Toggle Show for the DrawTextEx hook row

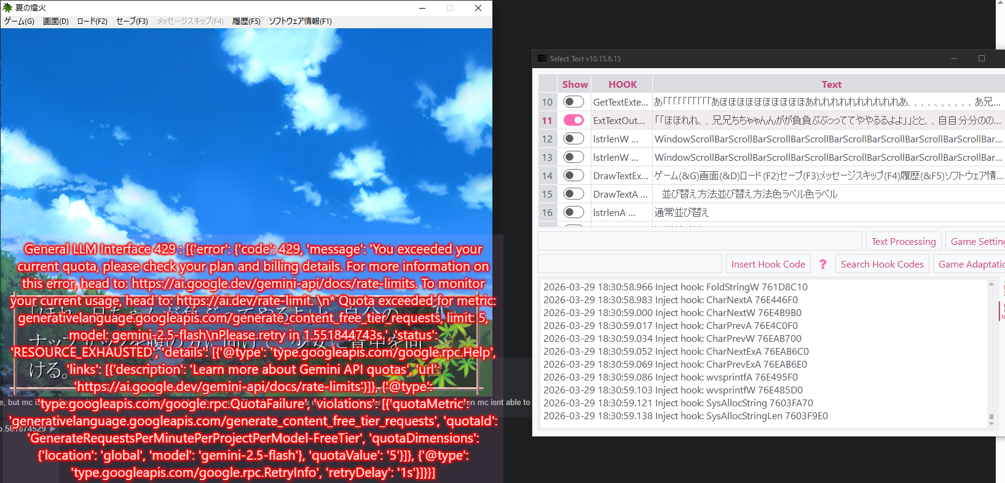[573, 176]
